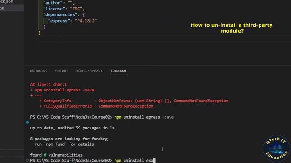Switch to the PROBLEMS panel tab
The width and height of the screenshot is (291, 163).
click(x=39, y=71)
